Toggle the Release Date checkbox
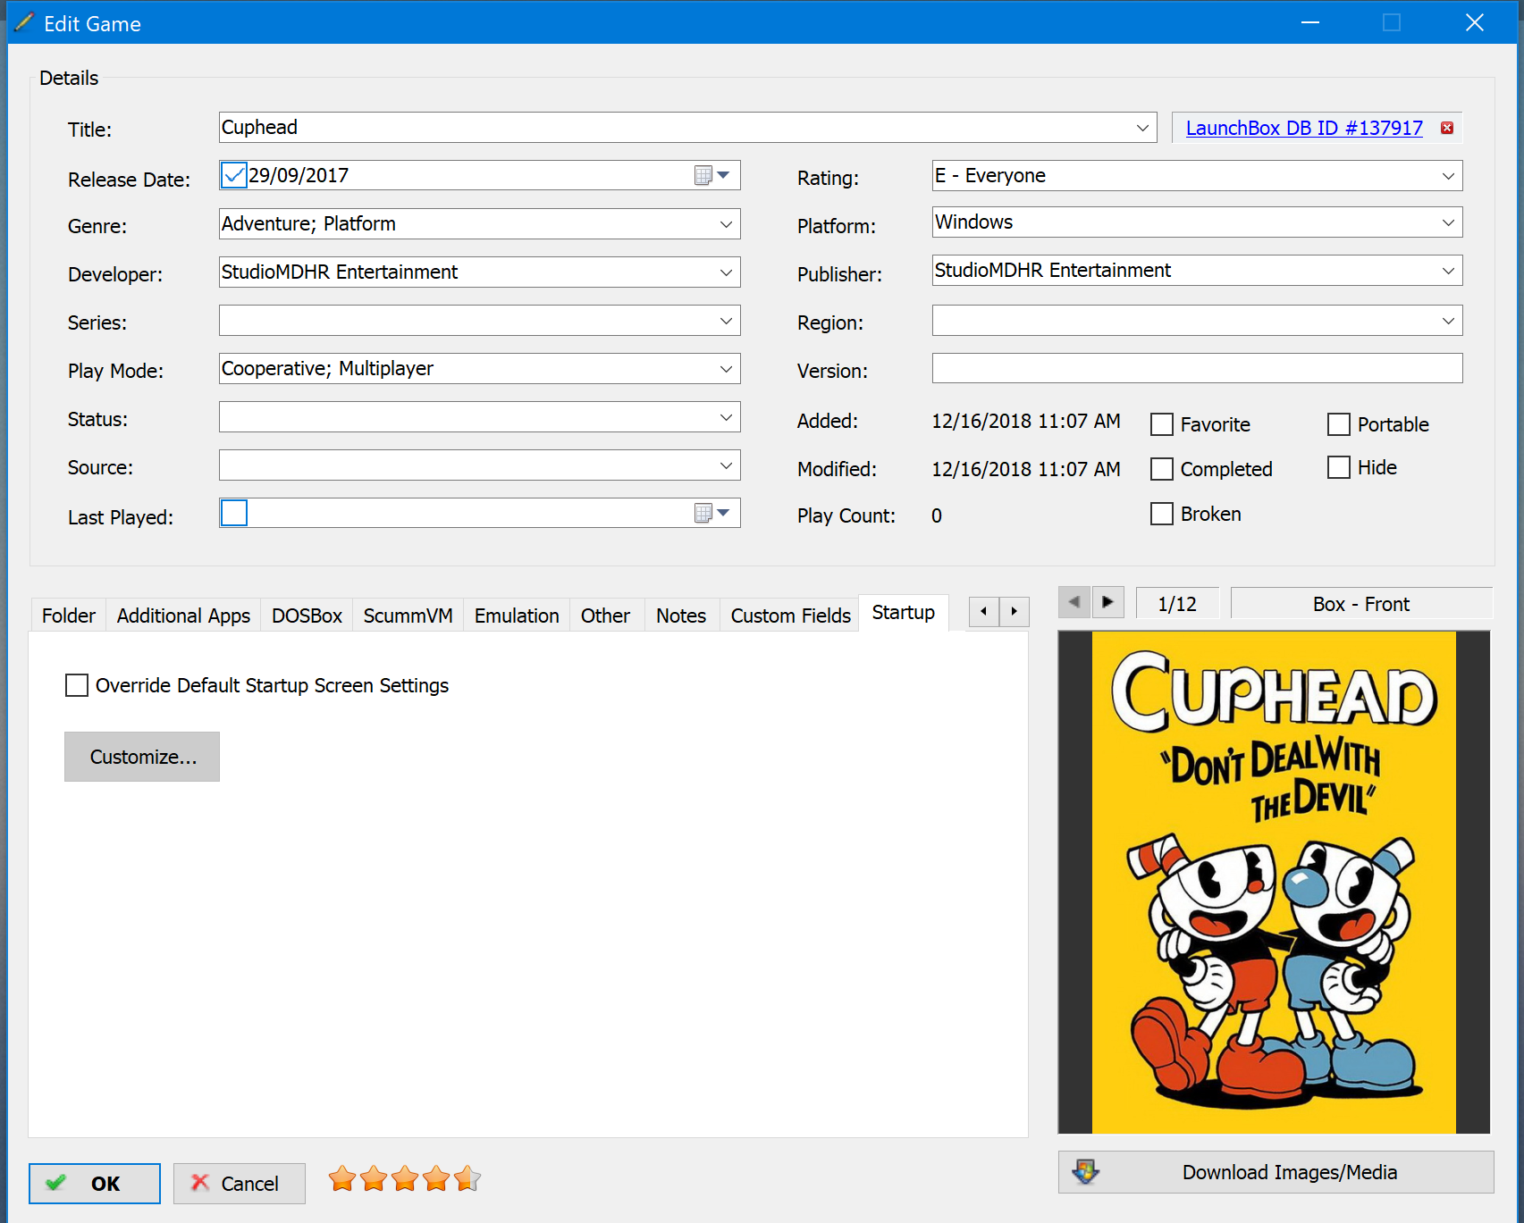The height and width of the screenshot is (1223, 1524). tap(234, 175)
